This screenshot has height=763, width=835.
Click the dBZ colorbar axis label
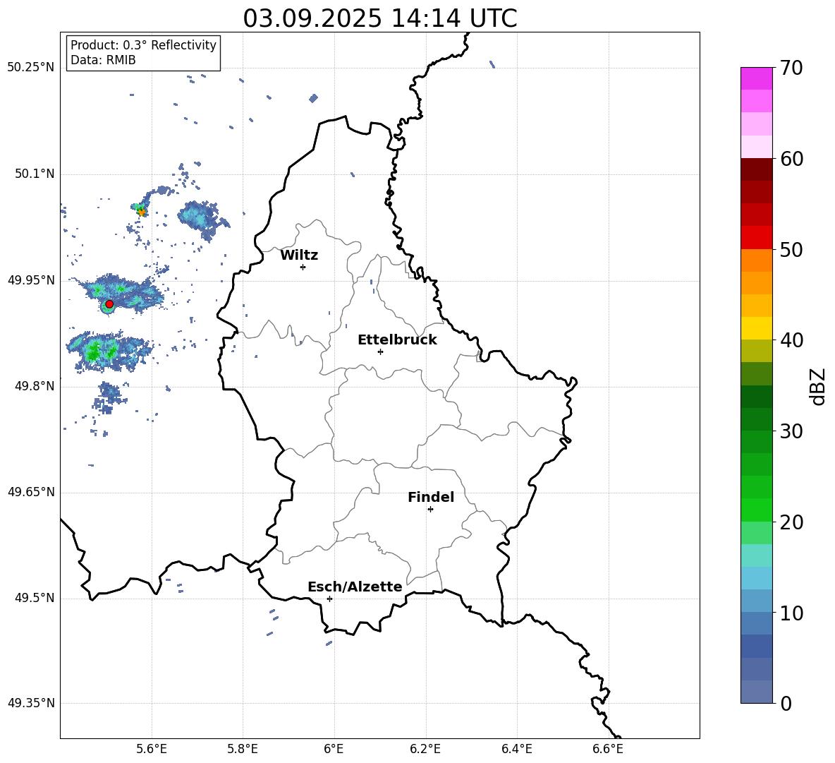pos(818,386)
